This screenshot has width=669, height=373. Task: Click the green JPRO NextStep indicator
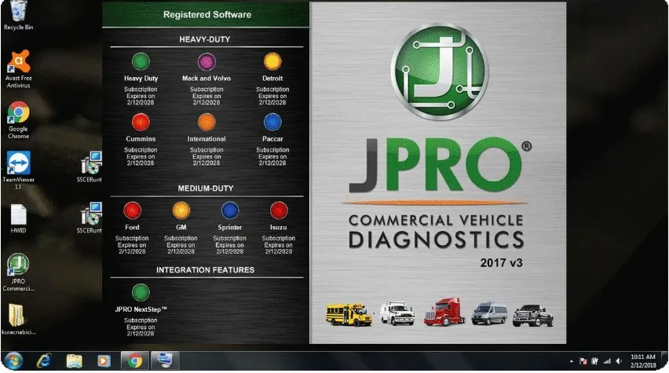tap(141, 293)
